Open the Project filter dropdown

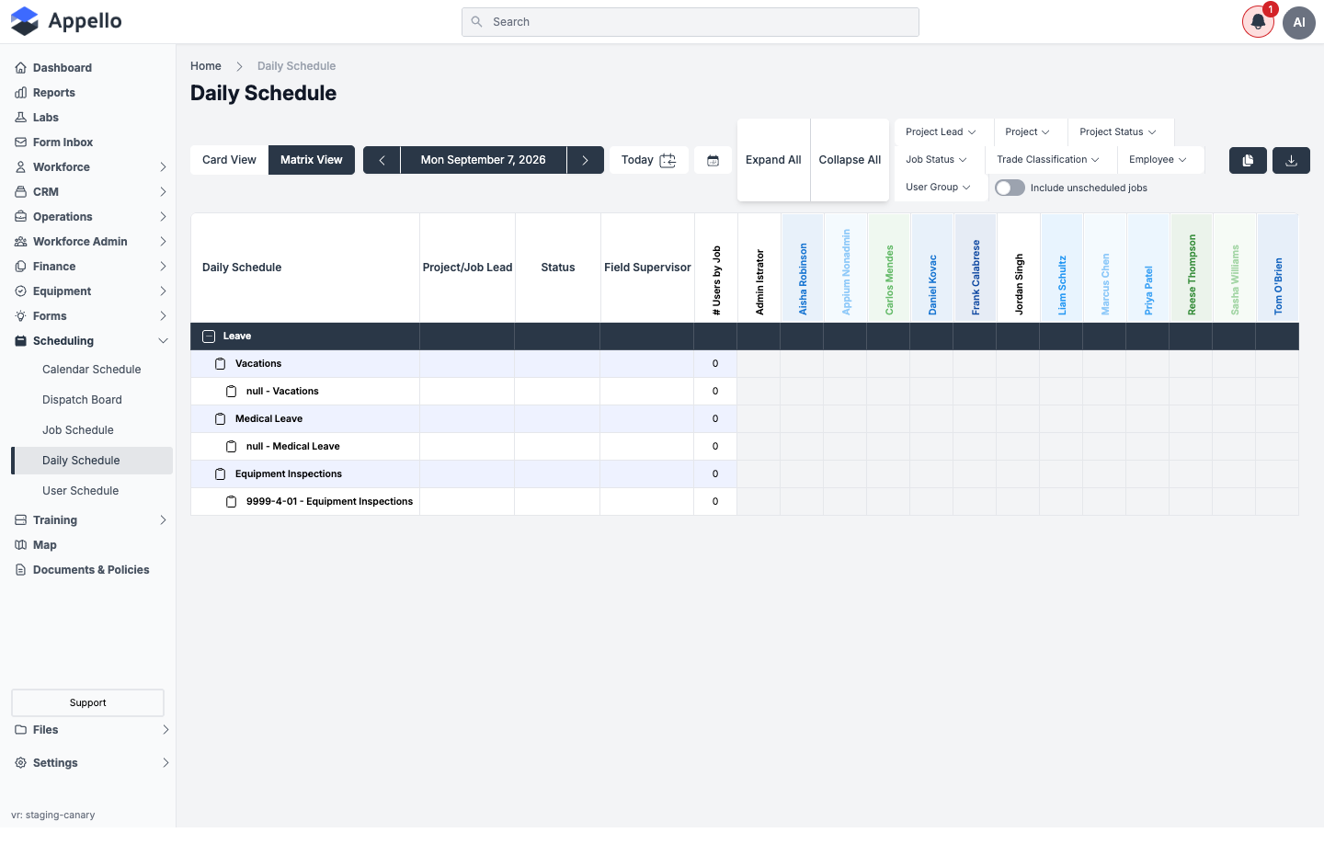tap(1027, 132)
